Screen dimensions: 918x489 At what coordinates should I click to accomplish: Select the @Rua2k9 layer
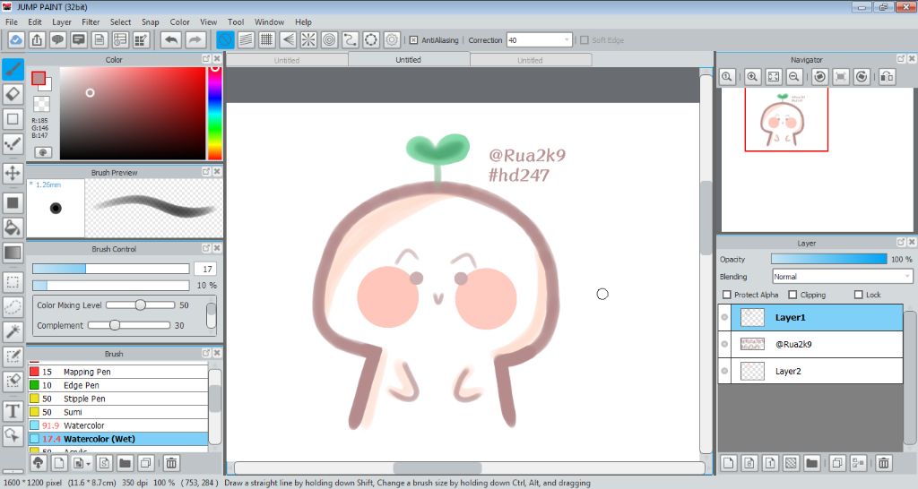pyautogui.click(x=810, y=344)
